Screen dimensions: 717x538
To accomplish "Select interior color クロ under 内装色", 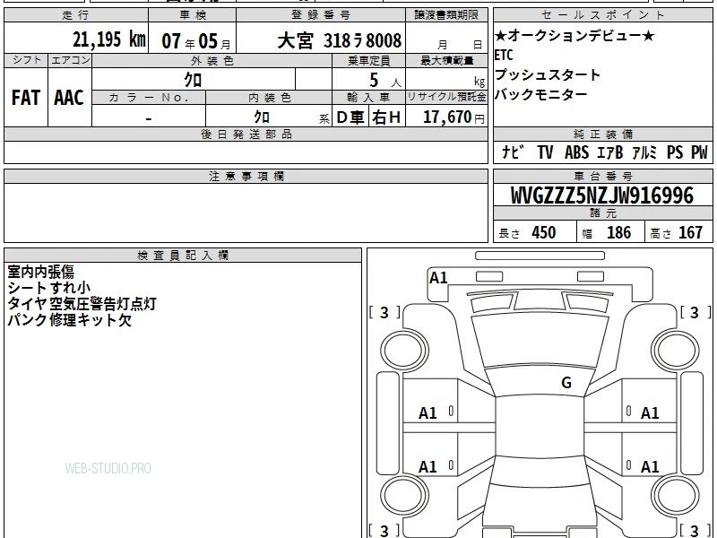I will (x=262, y=117).
